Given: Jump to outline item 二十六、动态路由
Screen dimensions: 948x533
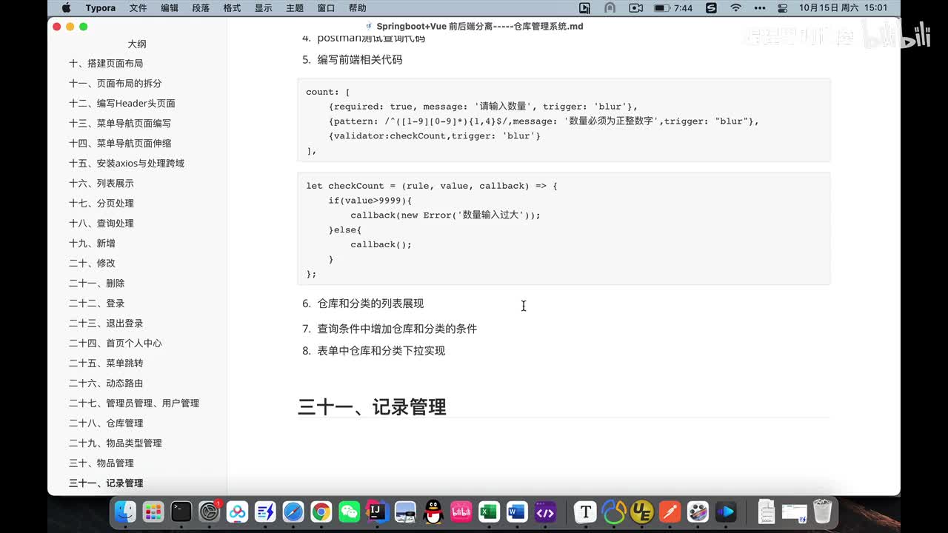Looking at the screenshot, I should [x=106, y=383].
